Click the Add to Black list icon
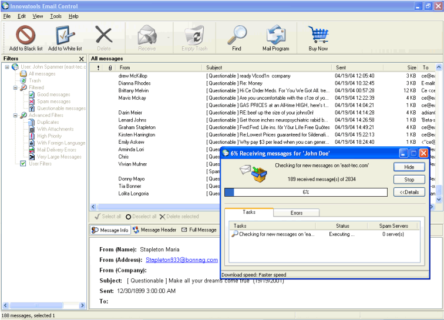The height and width of the screenshot is (320, 444). tap(25, 35)
